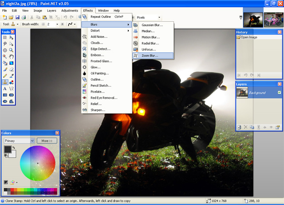284x205 pixels.
Task: Choose Red Eye Removal effect
Action: tap(106, 98)
